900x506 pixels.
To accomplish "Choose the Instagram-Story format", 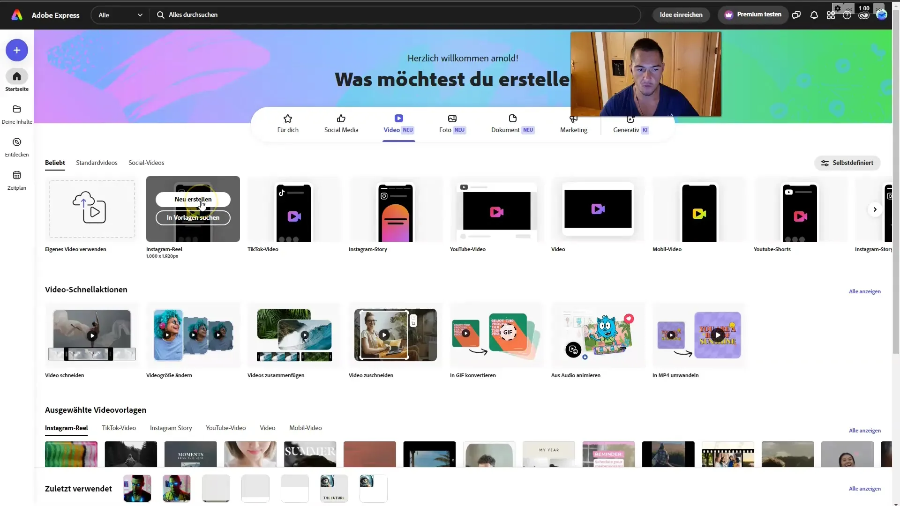I will point(396,210).
